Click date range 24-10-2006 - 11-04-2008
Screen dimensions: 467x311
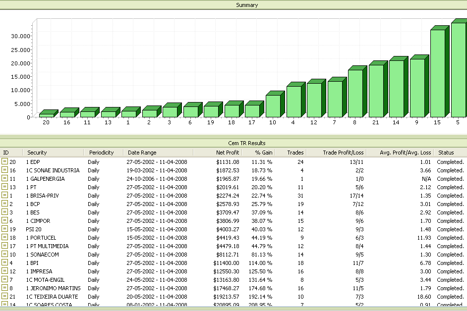pyautogui.click(x=157, y=179)
